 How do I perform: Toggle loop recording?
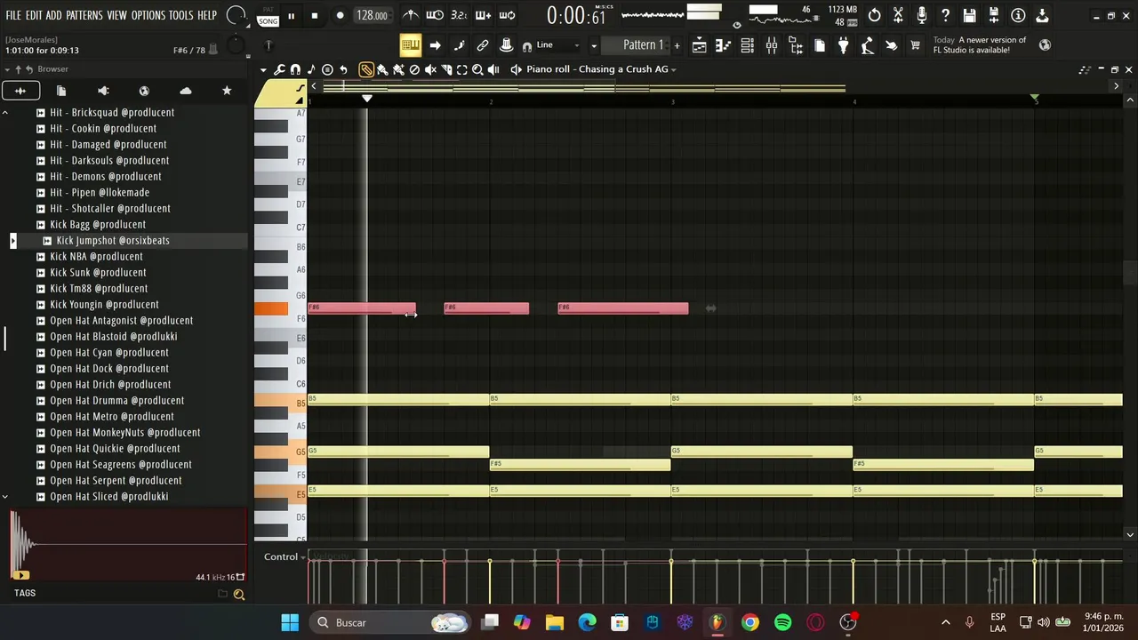click(x=508, y=15)
